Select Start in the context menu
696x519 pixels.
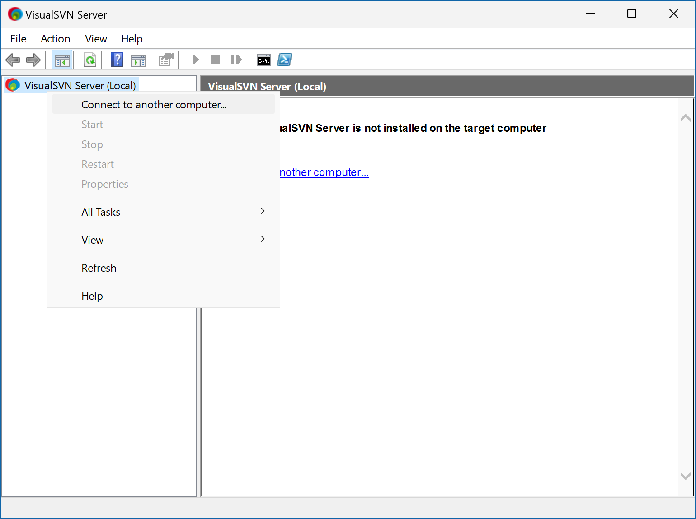pos(164,125)
